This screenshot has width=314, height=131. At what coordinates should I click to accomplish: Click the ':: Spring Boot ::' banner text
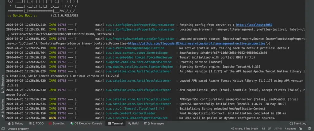(x=22, y=15)
